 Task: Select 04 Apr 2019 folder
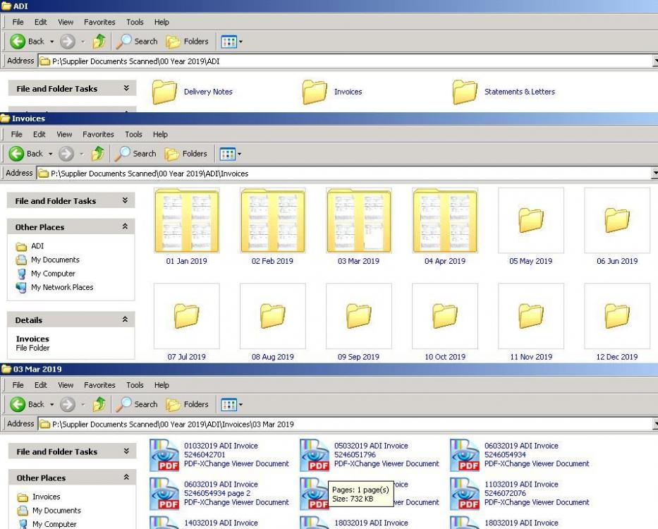445,226
